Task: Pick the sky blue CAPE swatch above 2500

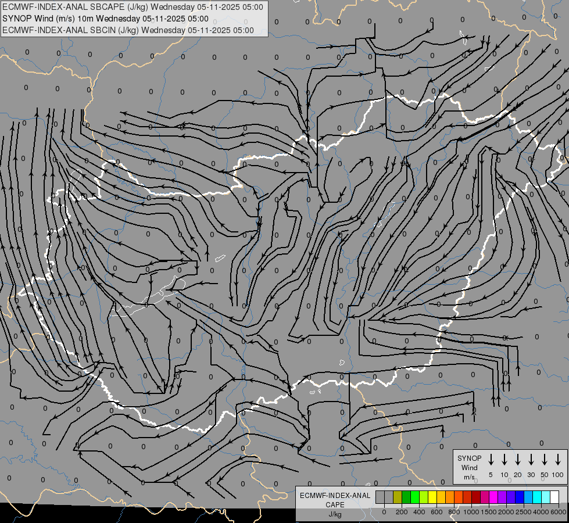Action: click(x=528, y=497)
